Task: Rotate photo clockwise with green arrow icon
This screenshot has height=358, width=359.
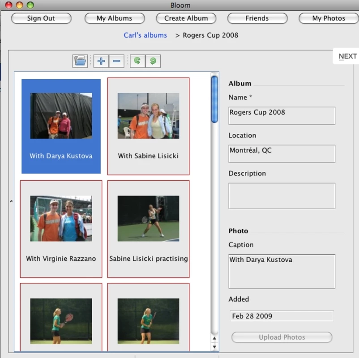Action: (153, 61)
